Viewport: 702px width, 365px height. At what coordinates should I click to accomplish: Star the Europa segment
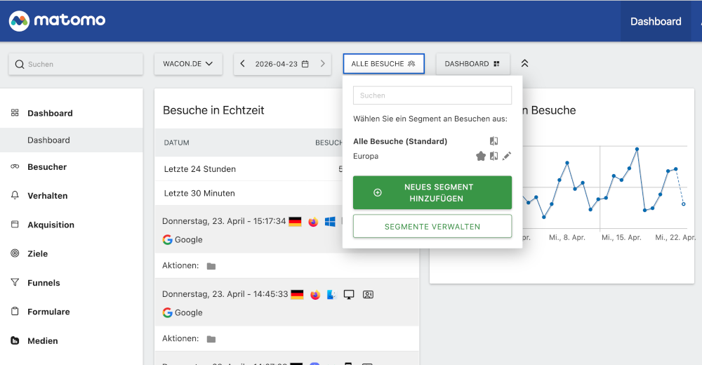(x=480, y=156)
